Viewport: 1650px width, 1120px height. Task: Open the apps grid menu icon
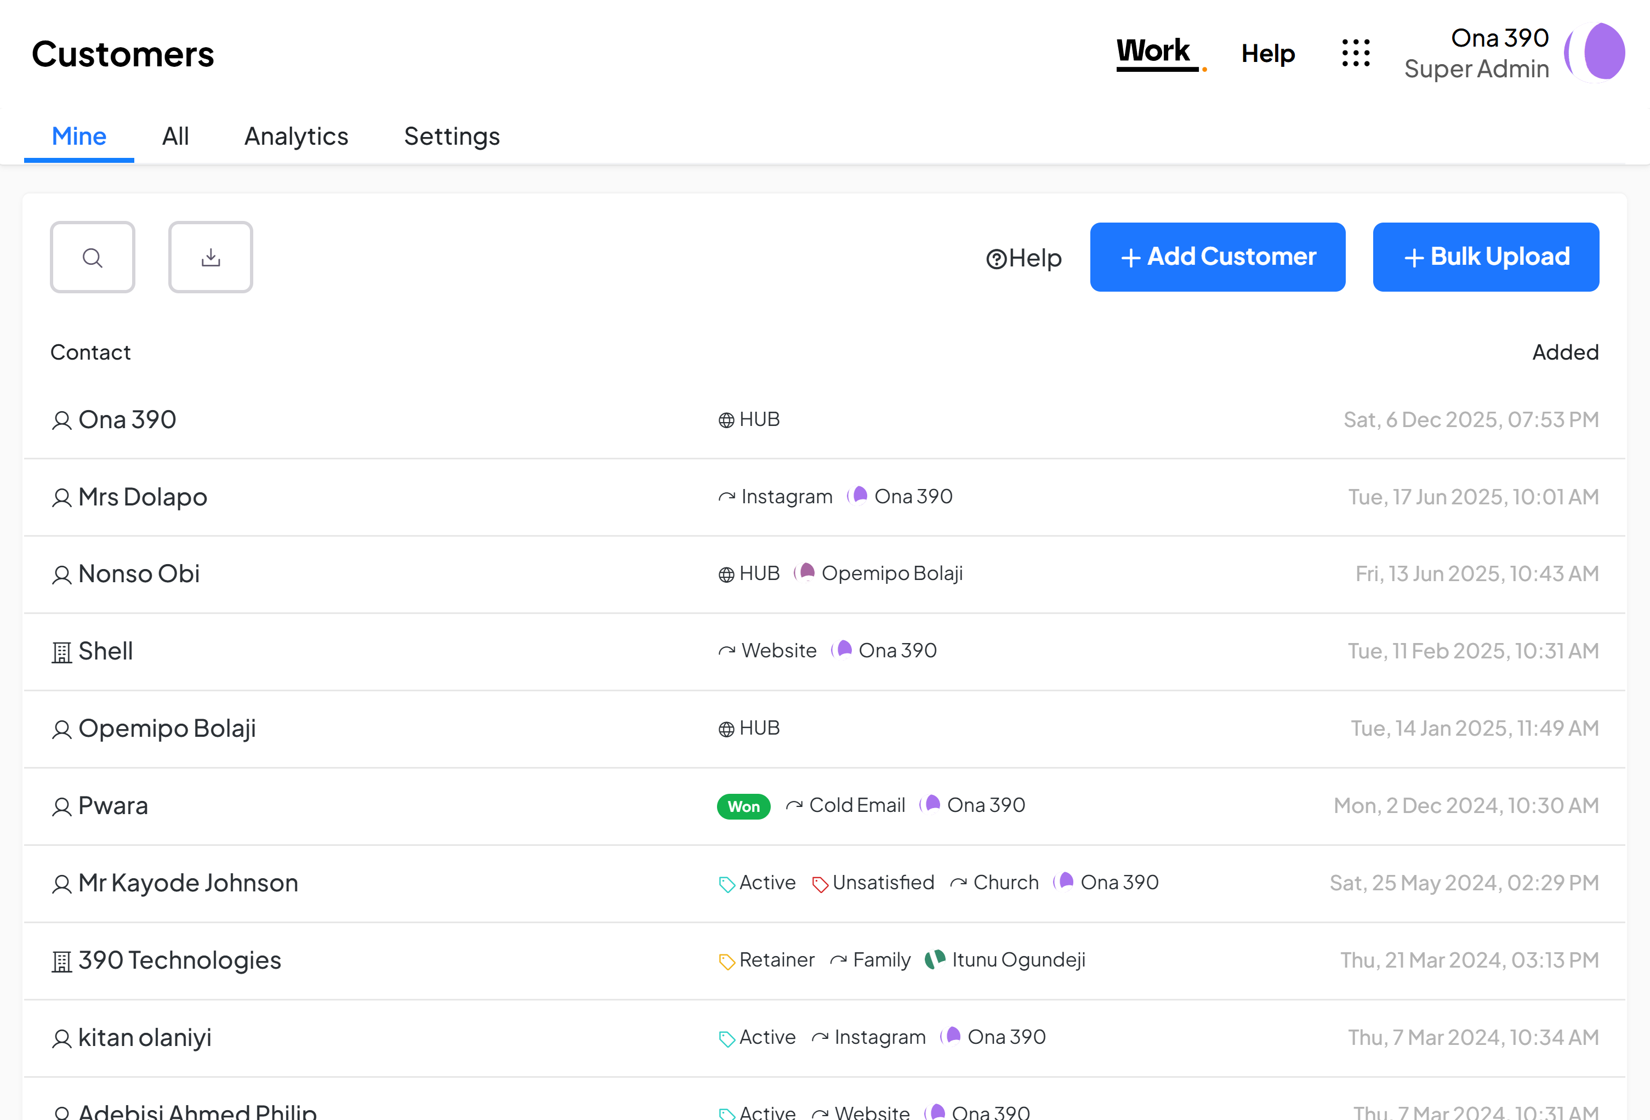tap(1355, 53)
